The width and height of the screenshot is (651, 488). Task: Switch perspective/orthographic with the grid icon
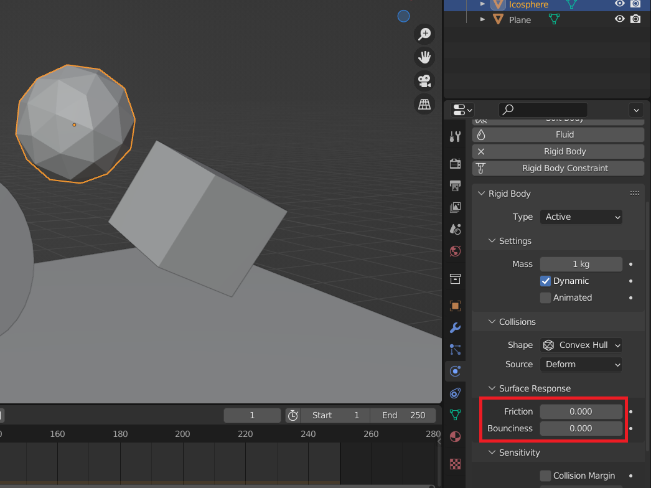[424, 104]
